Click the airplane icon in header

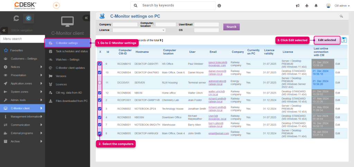307,6
